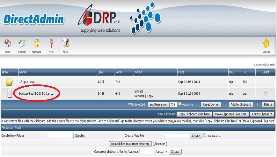Open the Files icon
277x157 pixels.
tap(65, 43)
